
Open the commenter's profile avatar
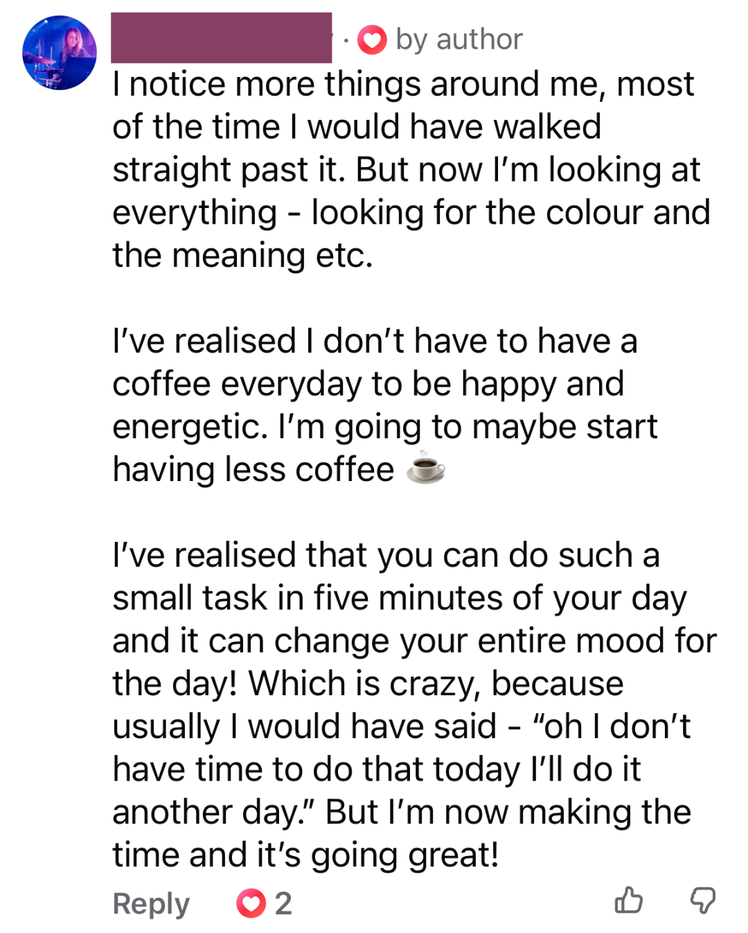tap(60, 53)
